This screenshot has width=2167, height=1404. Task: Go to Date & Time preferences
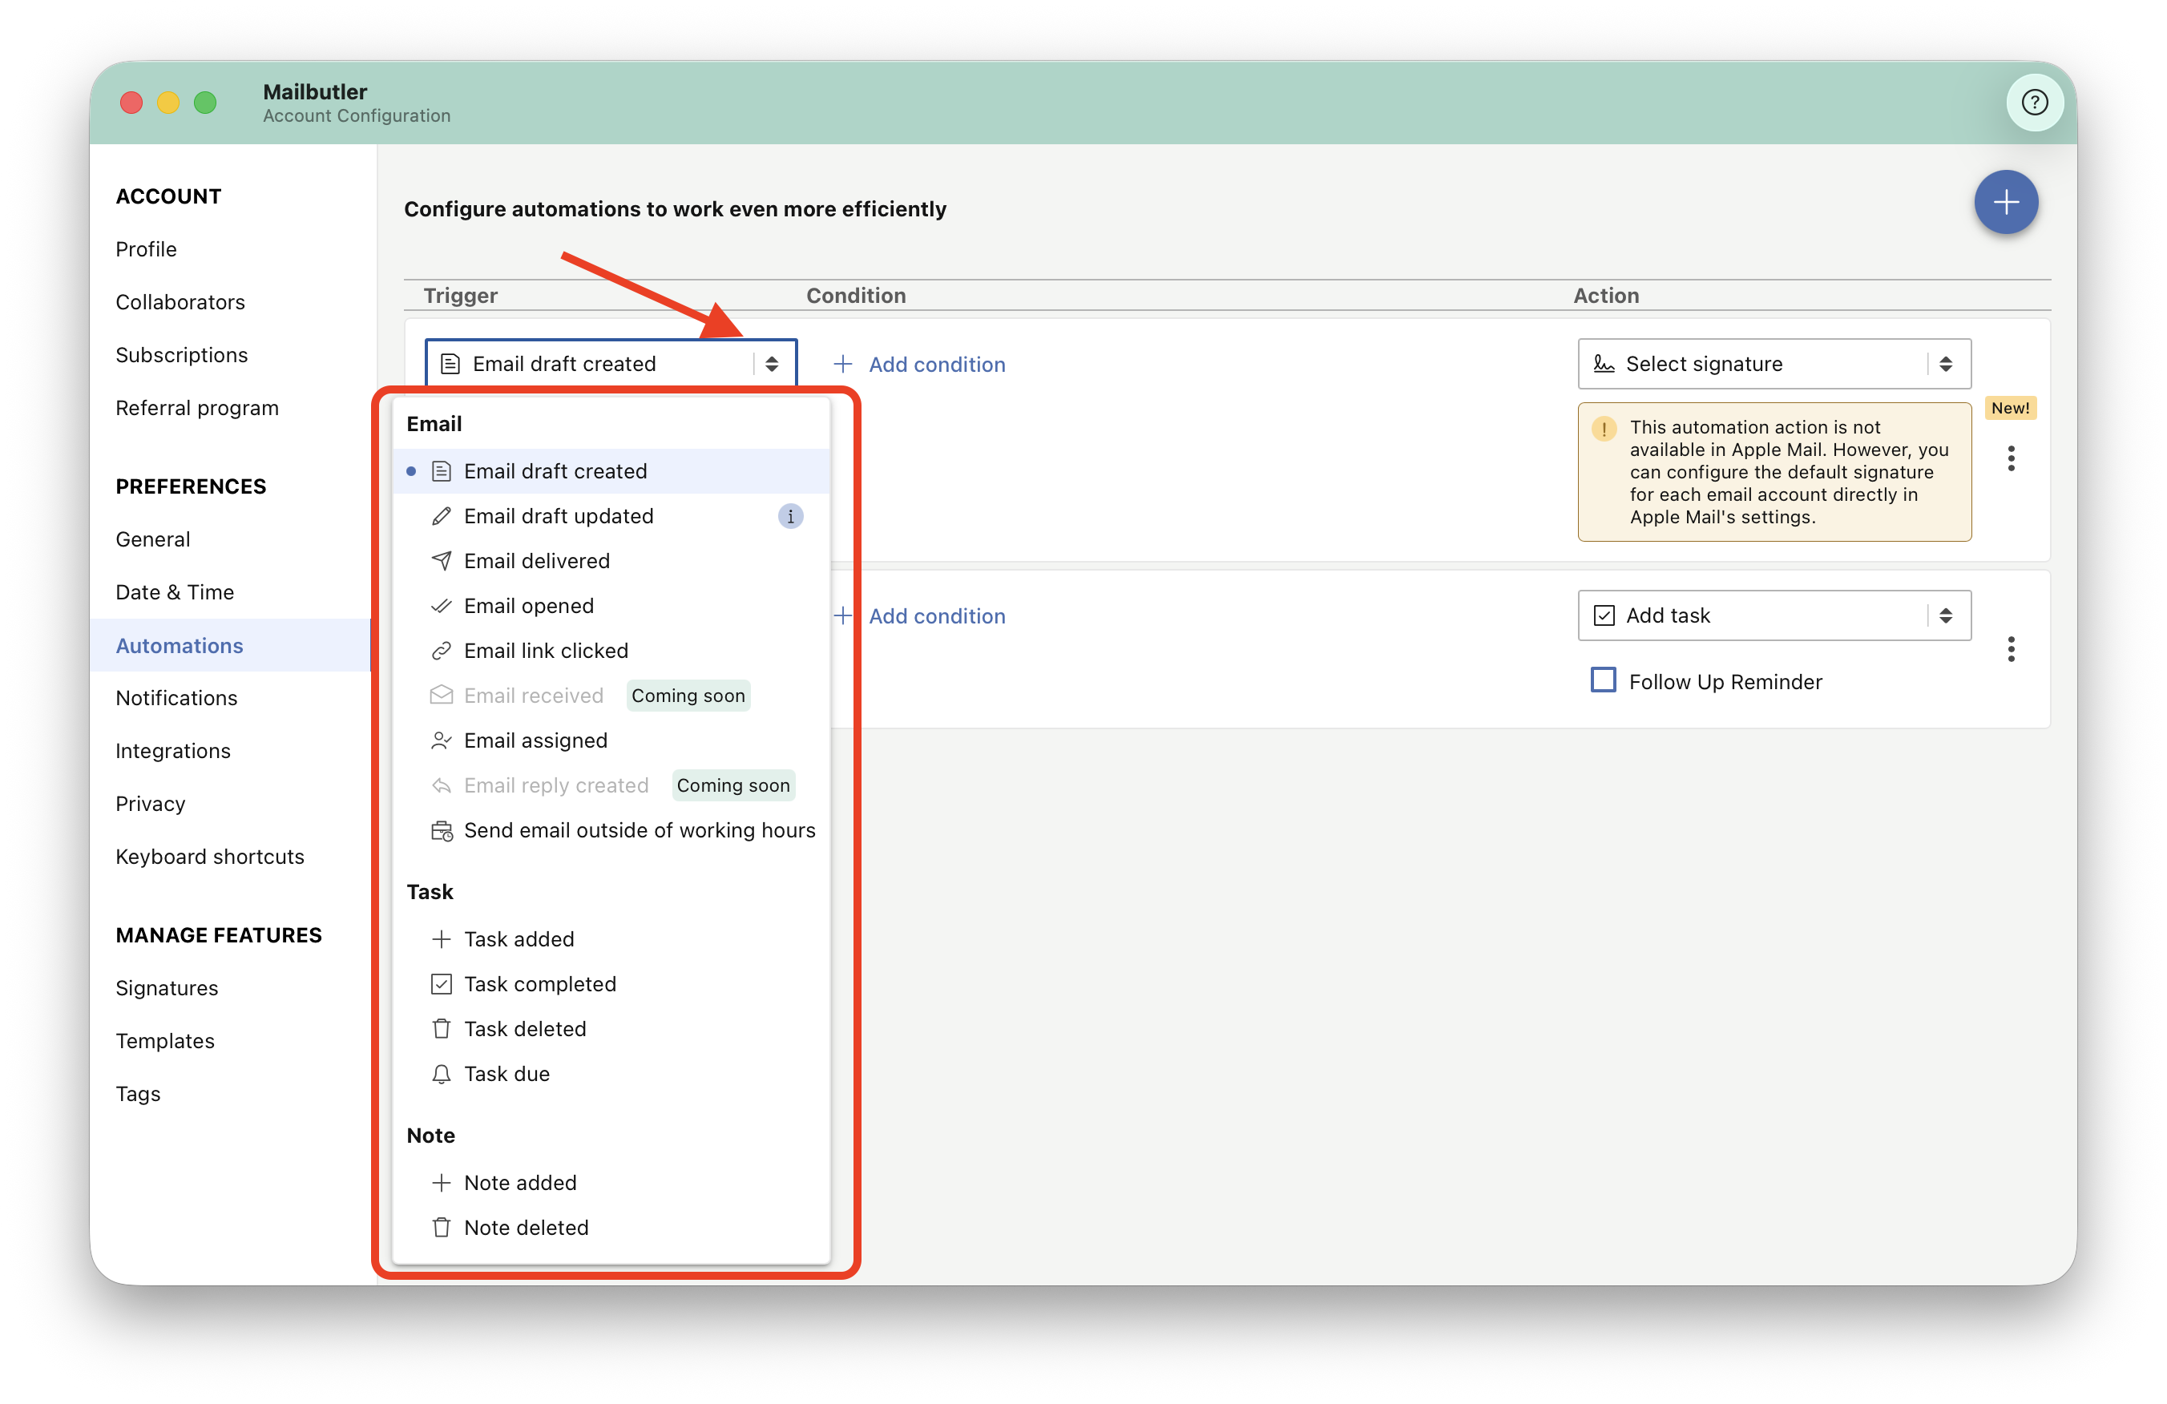tap(175, 593)
